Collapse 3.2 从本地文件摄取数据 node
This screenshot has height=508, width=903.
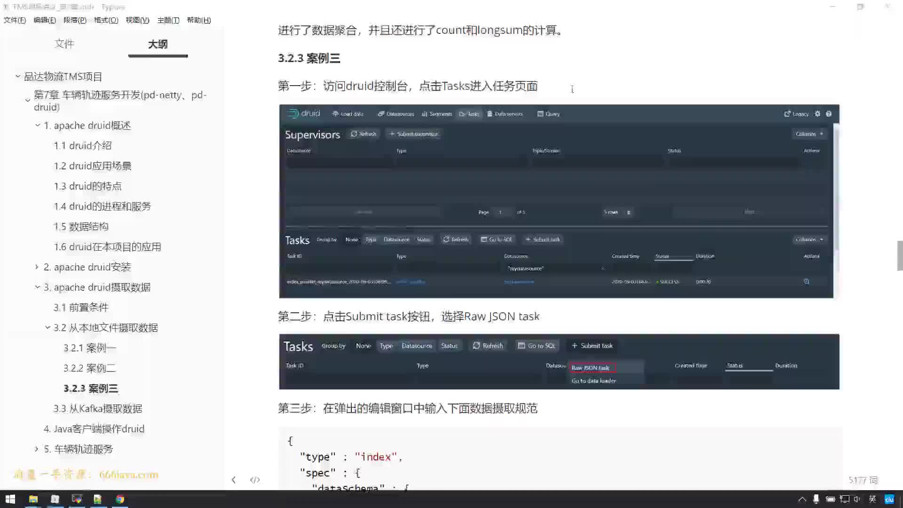48,327
